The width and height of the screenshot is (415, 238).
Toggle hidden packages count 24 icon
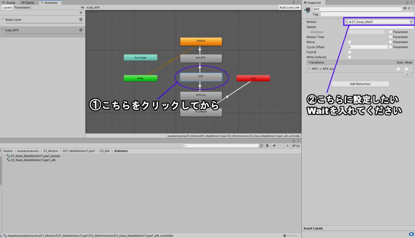point(295,145)
